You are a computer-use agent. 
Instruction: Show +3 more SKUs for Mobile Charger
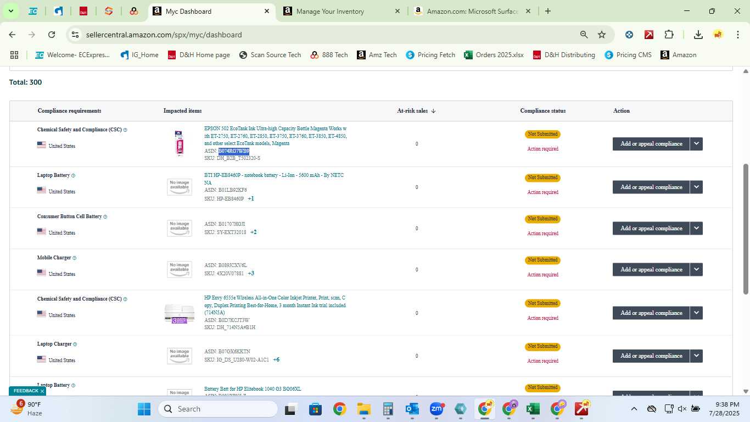coord(251,274)
